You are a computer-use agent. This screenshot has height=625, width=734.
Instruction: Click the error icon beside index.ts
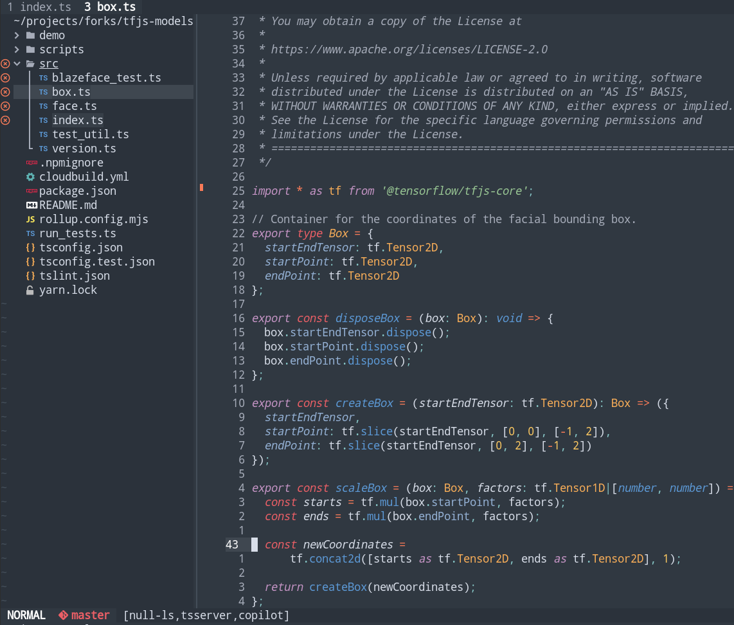pyautogui.click(x=5, y=120)
